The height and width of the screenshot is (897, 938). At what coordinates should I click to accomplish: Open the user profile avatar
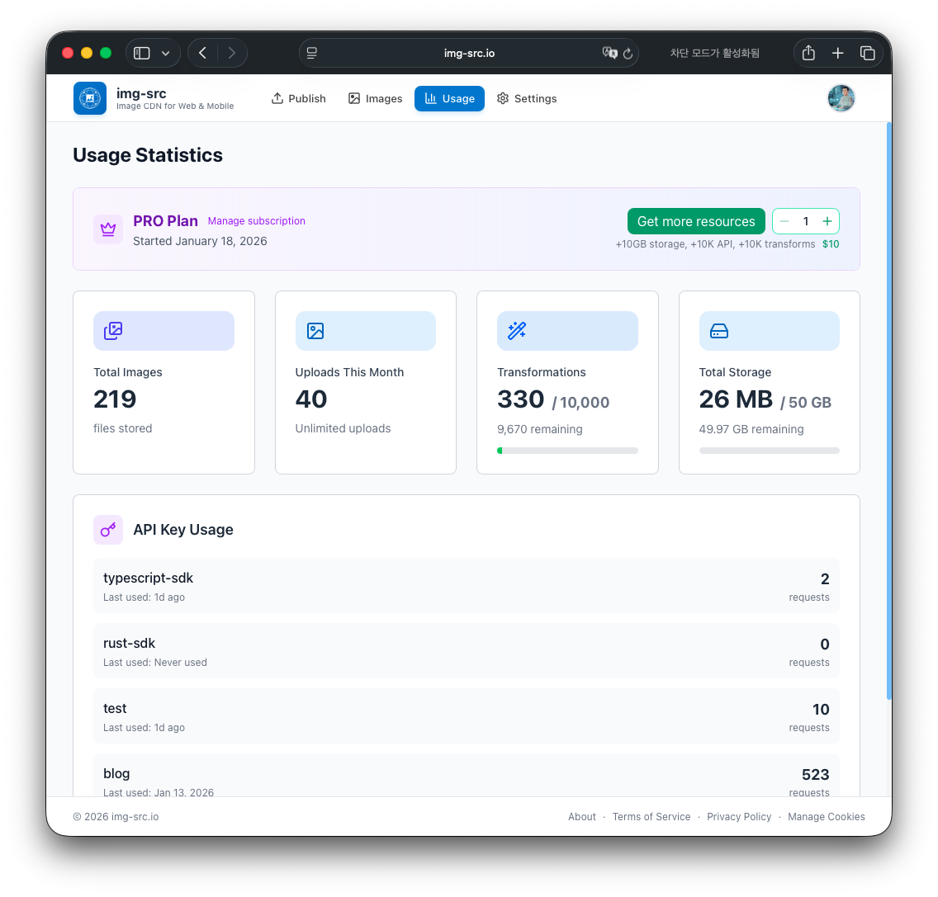[841, 98]
